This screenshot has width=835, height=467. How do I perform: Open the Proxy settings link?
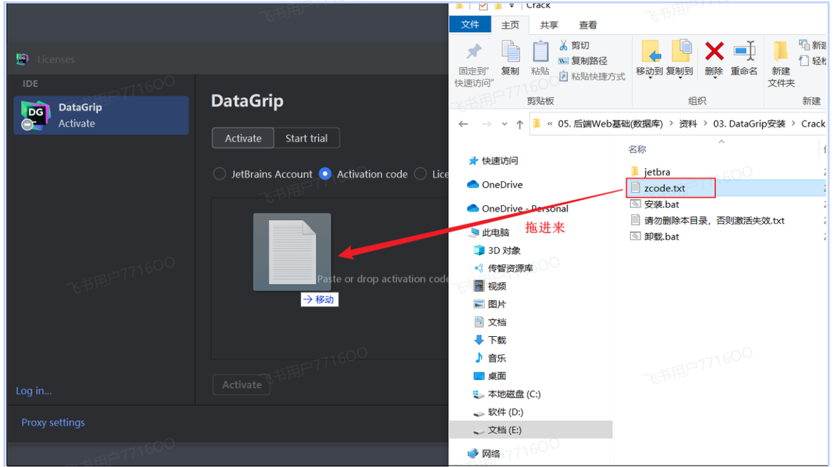(x=53, y=423)
